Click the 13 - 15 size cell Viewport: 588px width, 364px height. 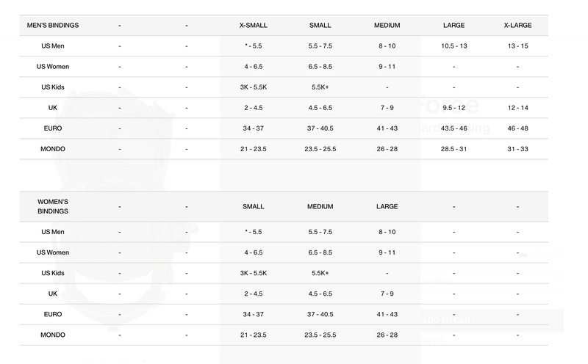(517, 45)
